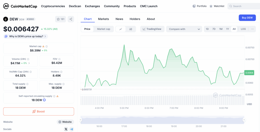Image resolution: width=260 pixels, height=132 pixels.
Task: Click the left handle of range slider
Action: point(81,120)
